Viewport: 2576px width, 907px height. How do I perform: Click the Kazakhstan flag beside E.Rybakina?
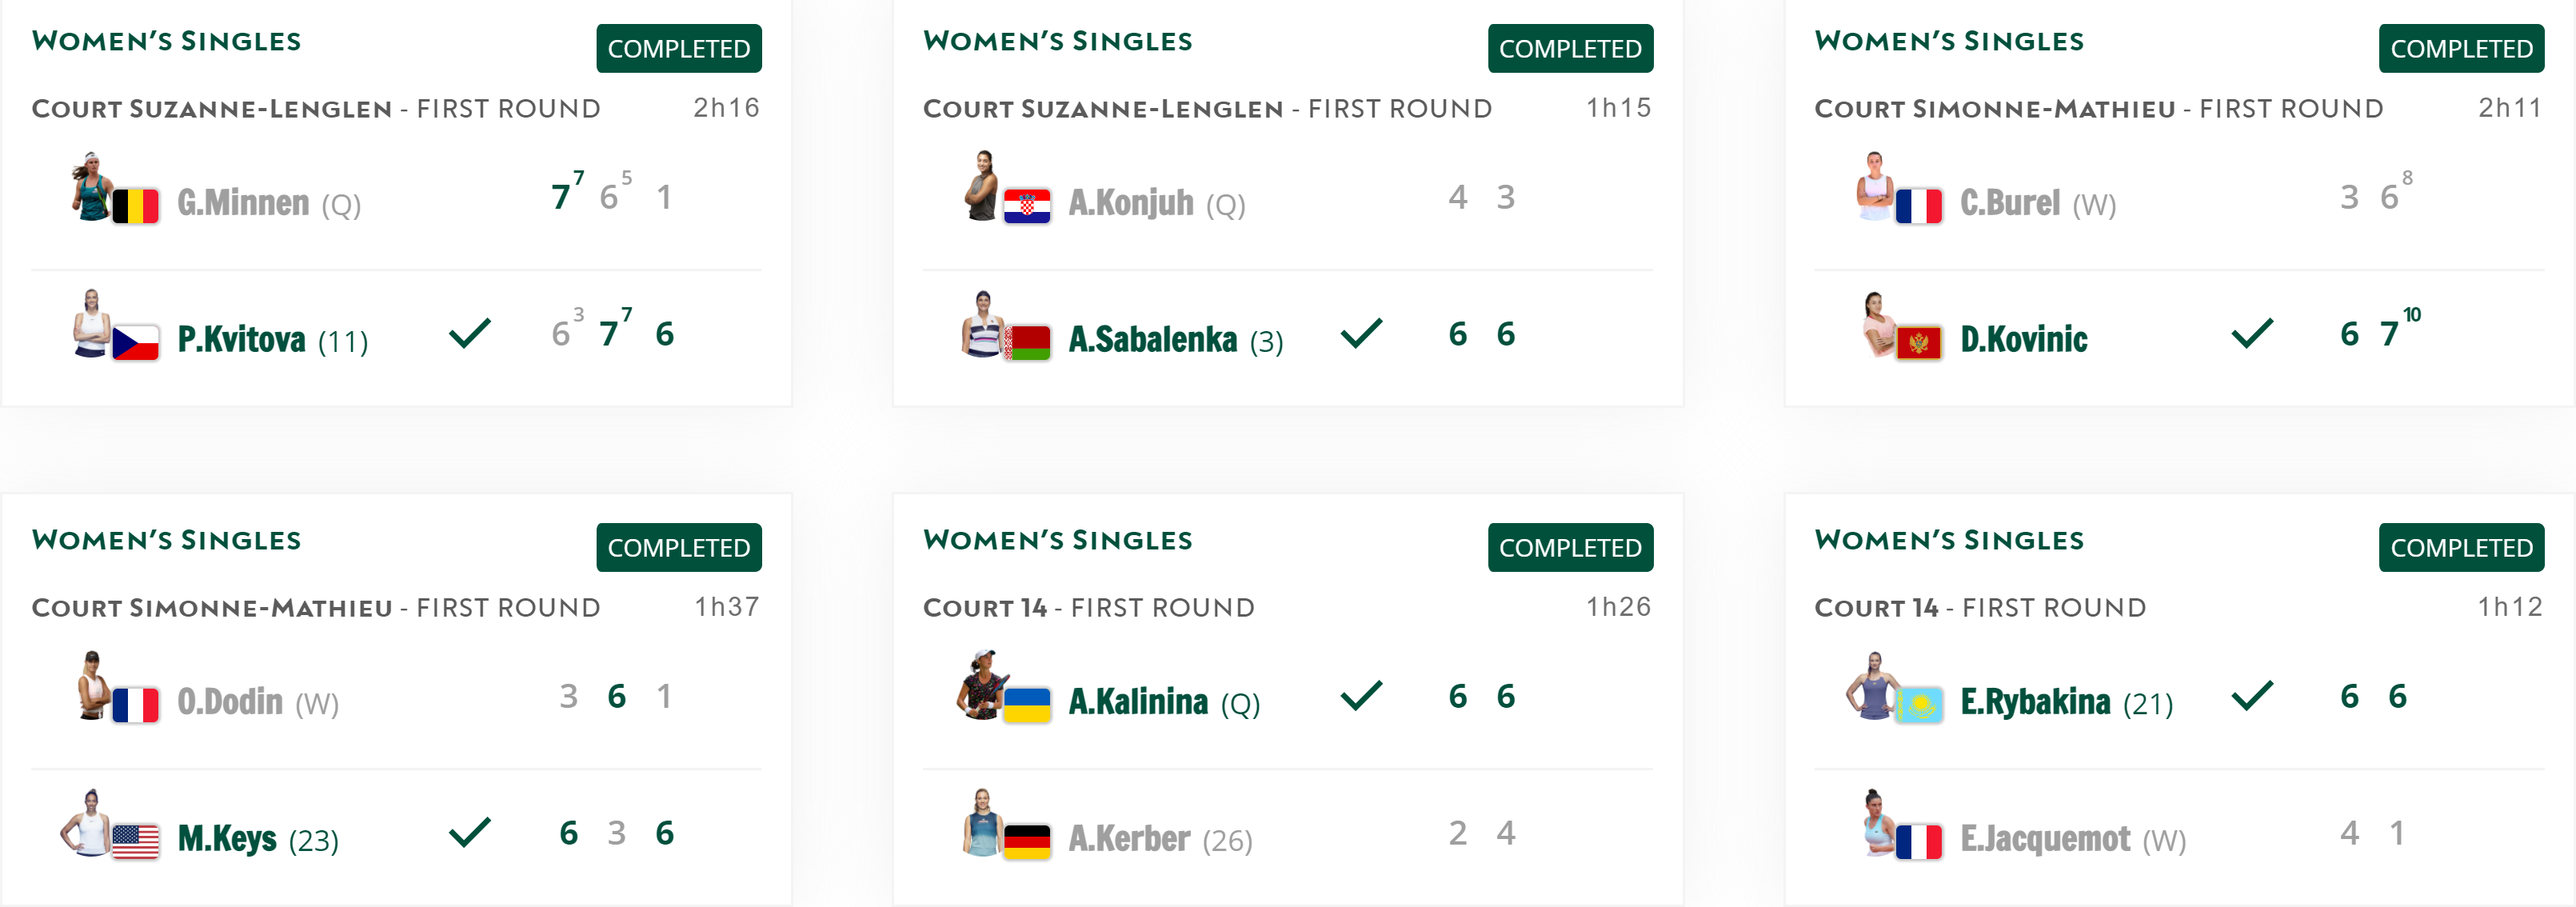[1918, 705]
